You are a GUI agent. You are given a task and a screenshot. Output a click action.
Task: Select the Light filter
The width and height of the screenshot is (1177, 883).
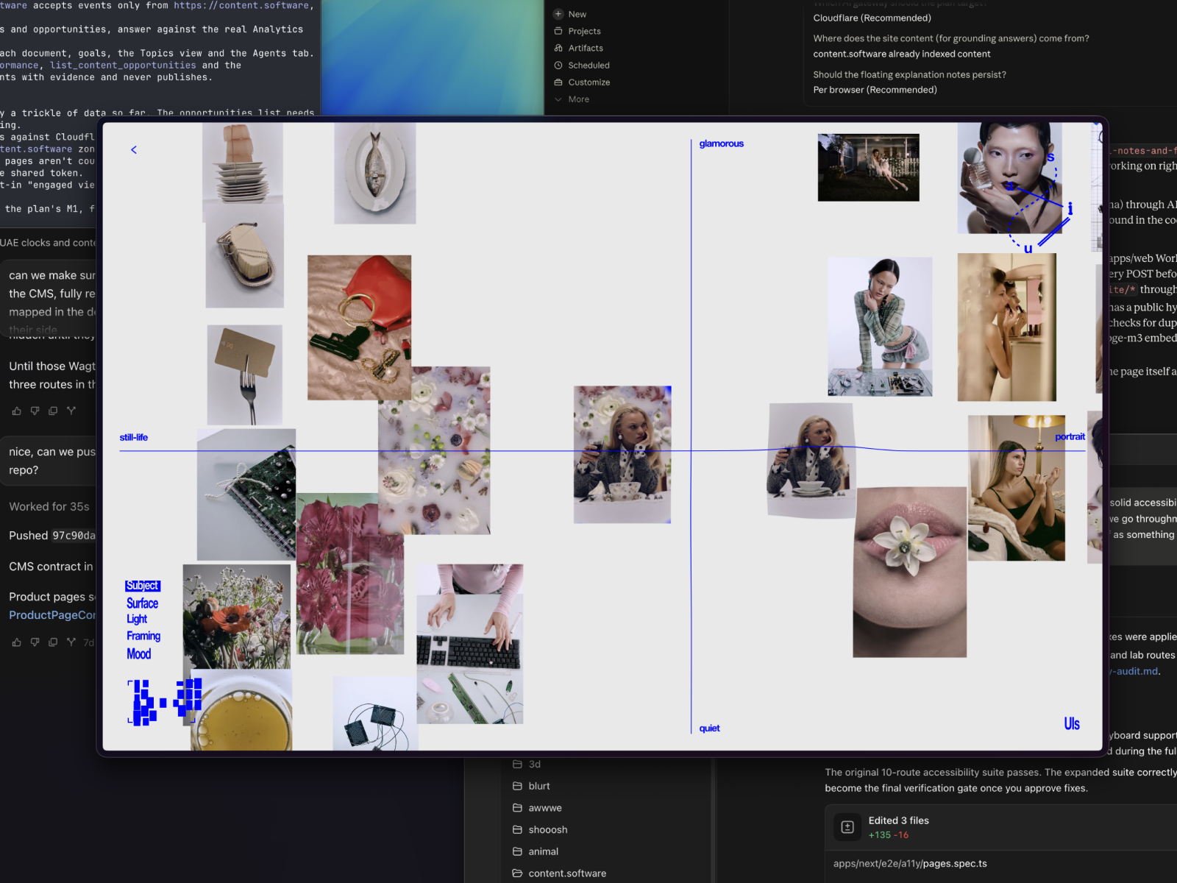[x=137, y=619]
